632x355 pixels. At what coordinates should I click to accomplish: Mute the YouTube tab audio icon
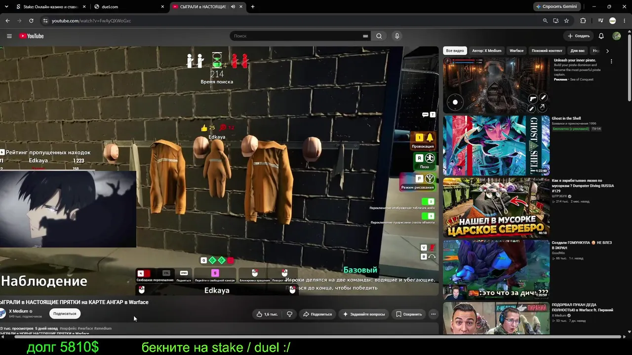tap(233, 7)
